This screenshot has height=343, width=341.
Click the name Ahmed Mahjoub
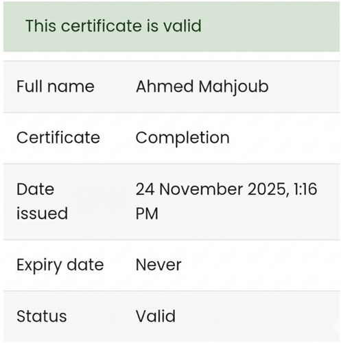click(x=202, y=88)
